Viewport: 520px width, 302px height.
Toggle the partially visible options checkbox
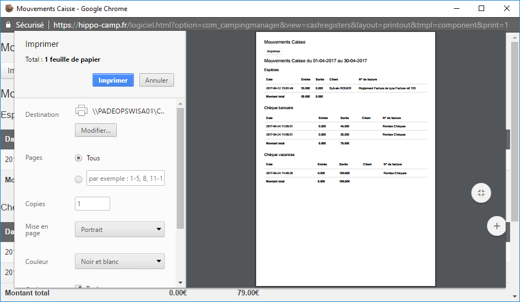click(x=79, y=287)
